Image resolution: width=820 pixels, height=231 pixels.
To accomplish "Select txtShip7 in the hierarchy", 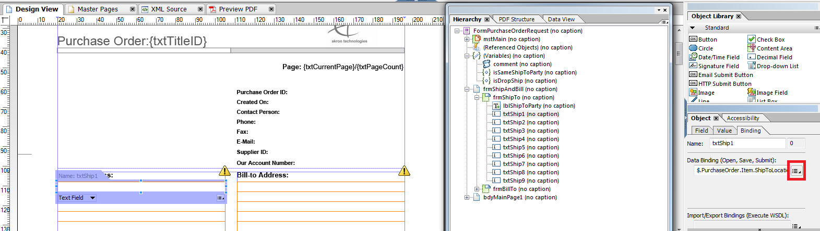I will coord(530,164).
